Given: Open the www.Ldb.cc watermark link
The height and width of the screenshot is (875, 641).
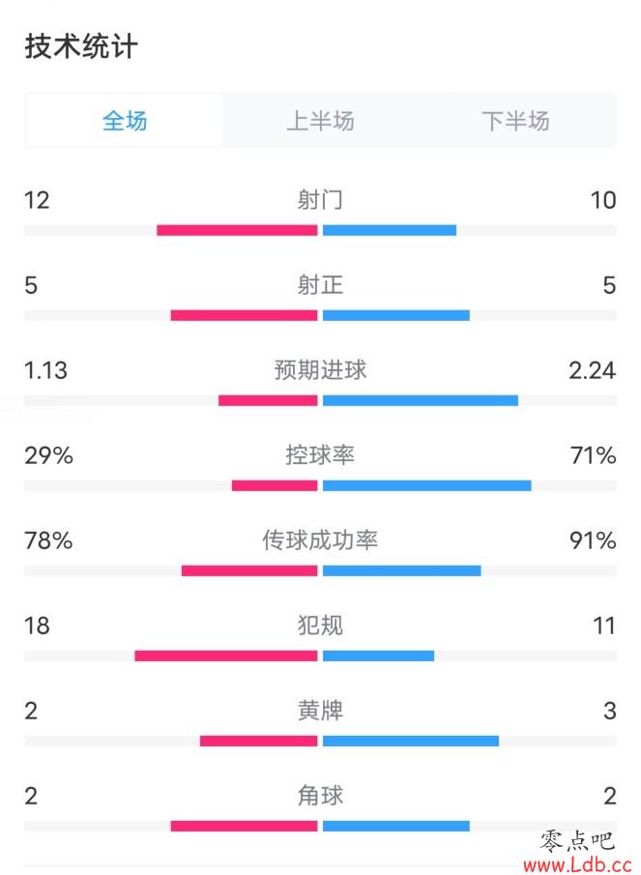Looking at the screenshot, I should (x=577, y=864).
